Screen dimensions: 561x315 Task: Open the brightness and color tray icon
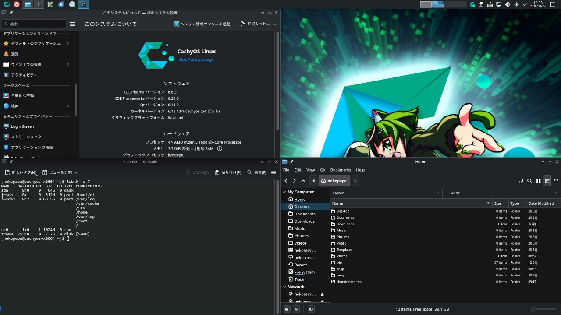pos(516,4)
